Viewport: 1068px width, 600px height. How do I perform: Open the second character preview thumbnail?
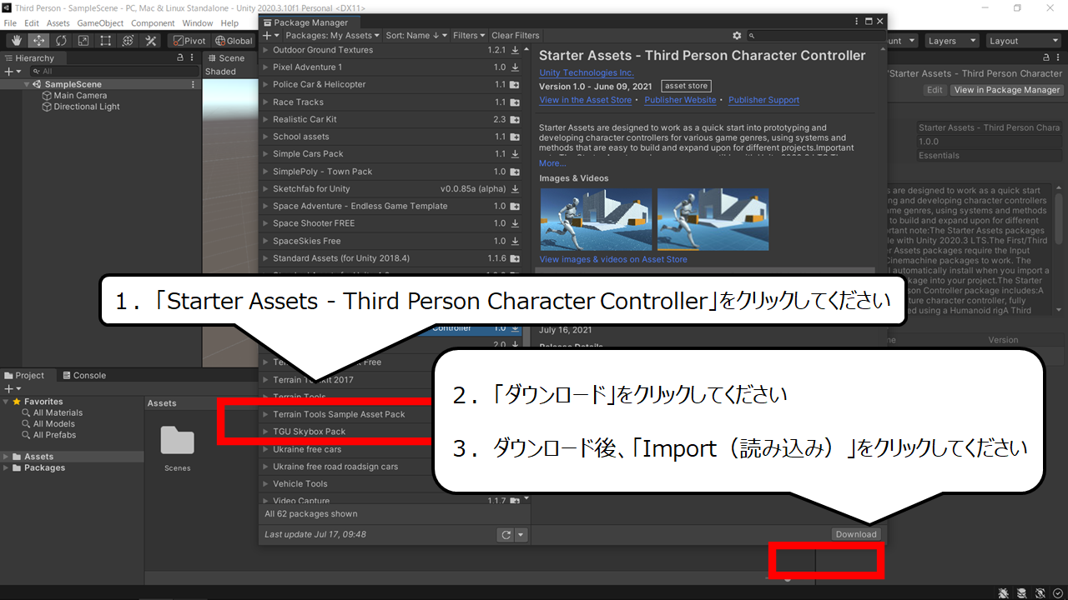713,219
